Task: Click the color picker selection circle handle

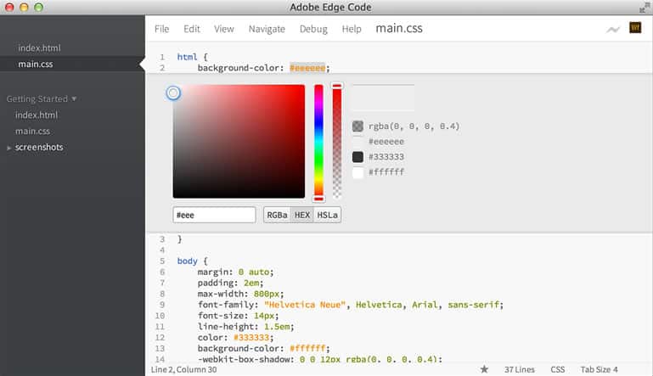Action: (173, 93)
